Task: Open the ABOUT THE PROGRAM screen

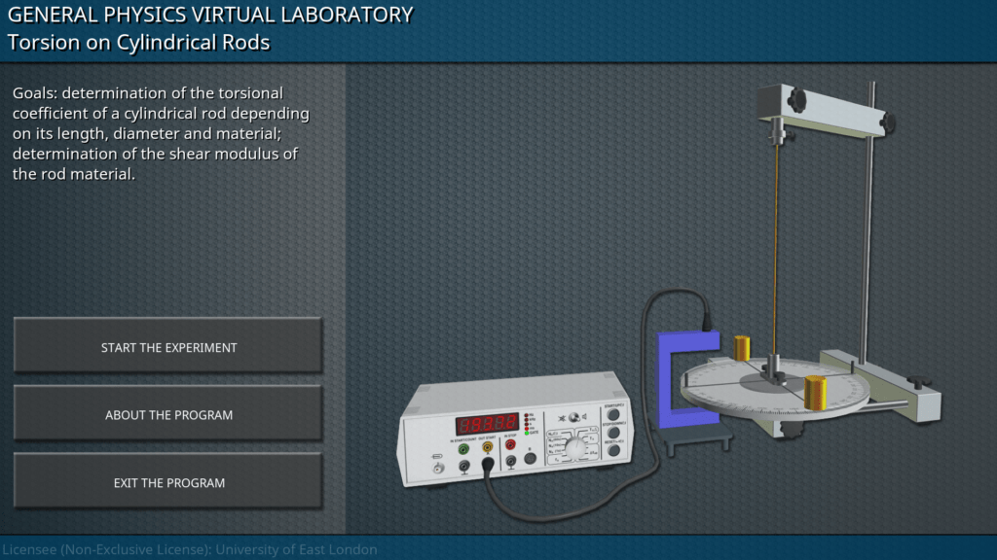Action: (x=168, y=415)
